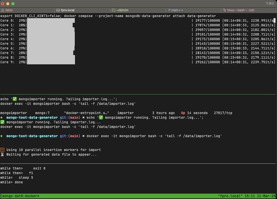
Task: Click the 'Core 7: 28%' label
Action: click(x=13, y=53)
